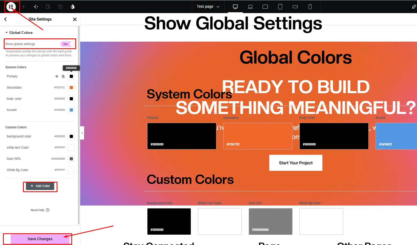
Task: Open the page settings document icon
Action: point(48,7)
